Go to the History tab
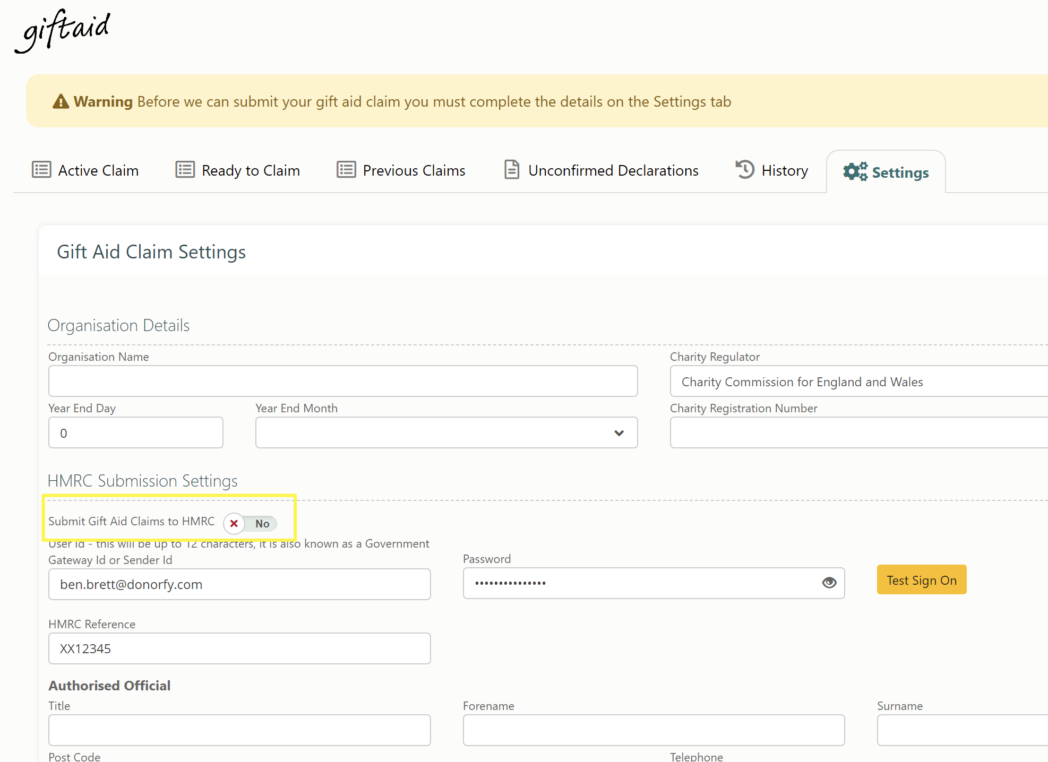This screenshot has width=1048, height=762. [x=772, y=170]
